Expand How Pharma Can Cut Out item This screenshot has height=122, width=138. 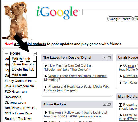coord(46,66)
